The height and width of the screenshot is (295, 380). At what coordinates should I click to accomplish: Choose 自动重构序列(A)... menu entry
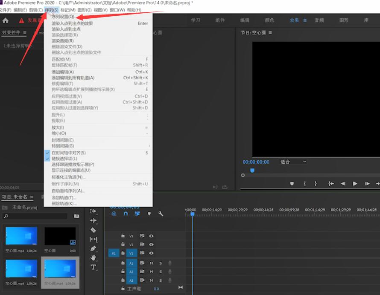(x=98, y=191)
